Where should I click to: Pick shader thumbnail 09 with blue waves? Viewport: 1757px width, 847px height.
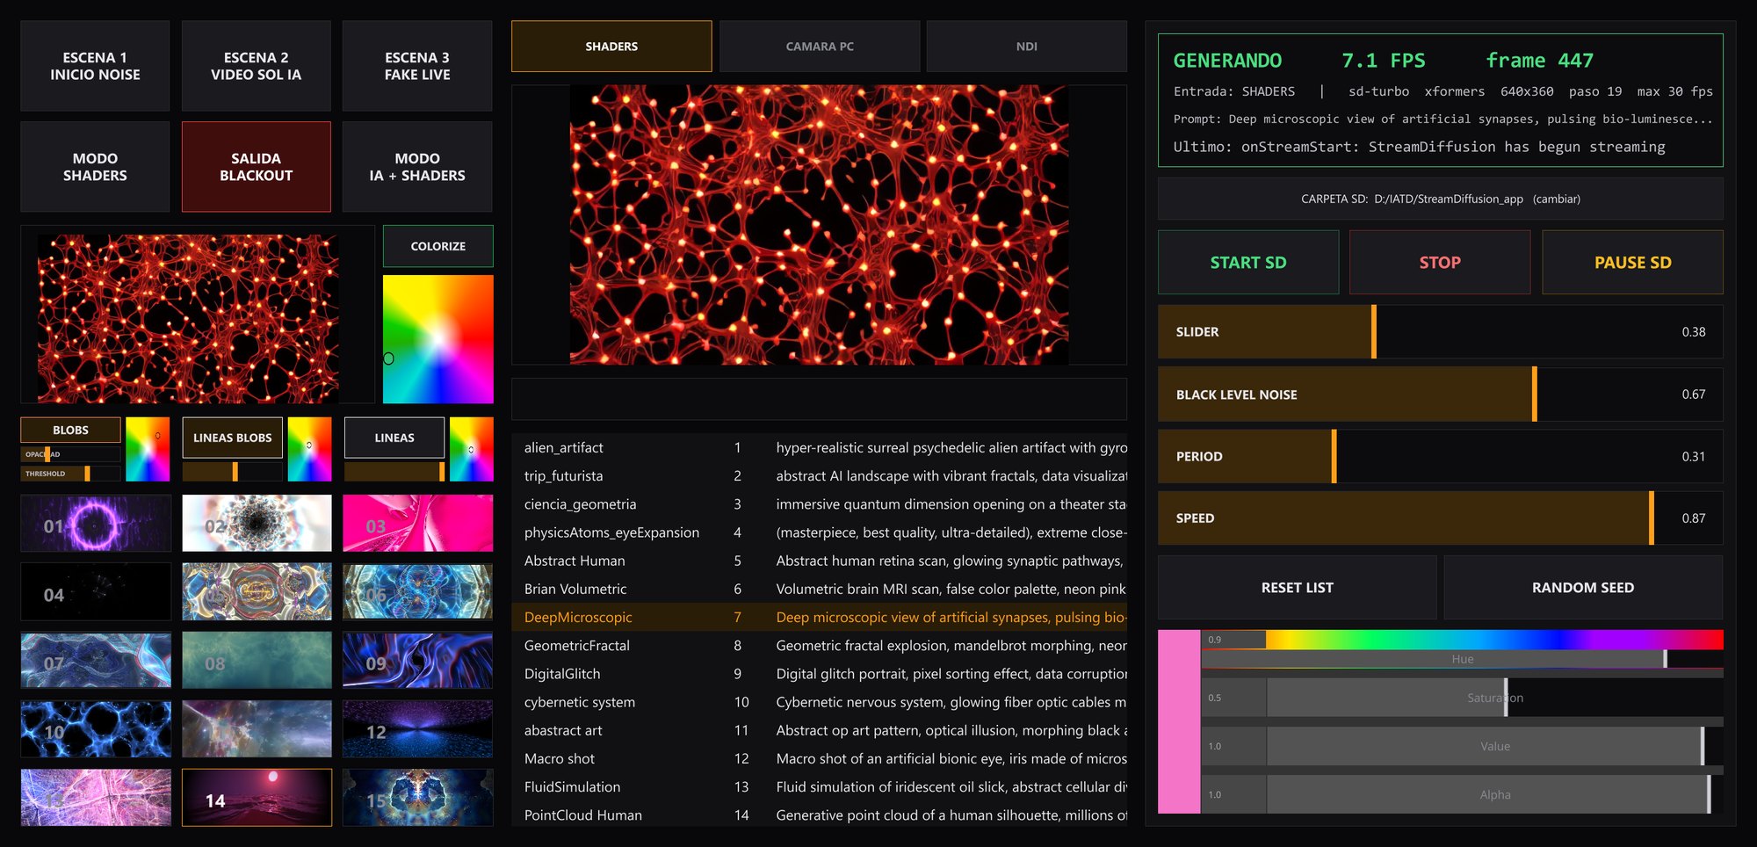click(x=417, y=661)
